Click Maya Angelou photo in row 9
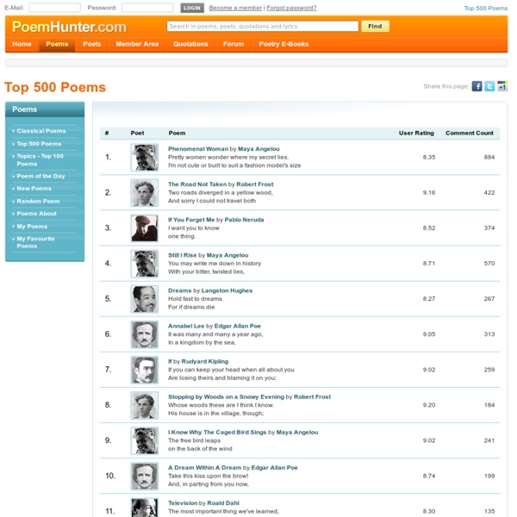Screen dimensions: 517x517 coord(145,441)
